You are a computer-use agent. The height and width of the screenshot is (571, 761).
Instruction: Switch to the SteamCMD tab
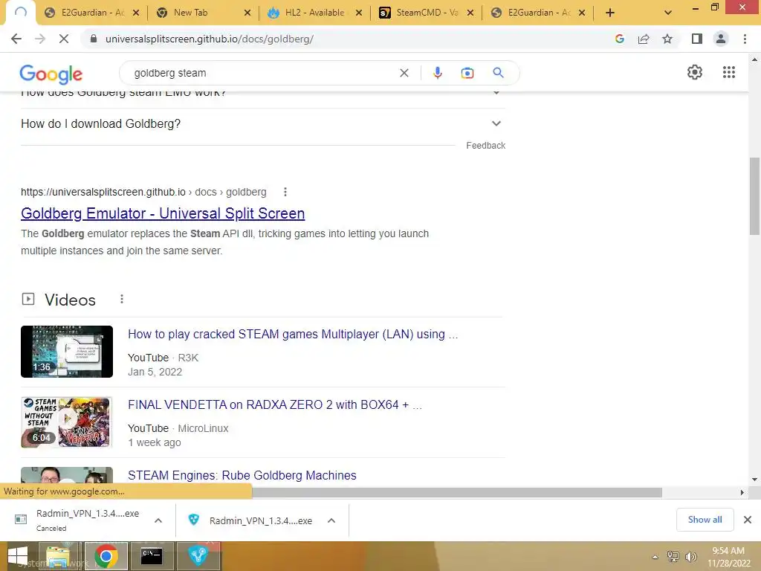pyautogui.click(x=427, y=13)
